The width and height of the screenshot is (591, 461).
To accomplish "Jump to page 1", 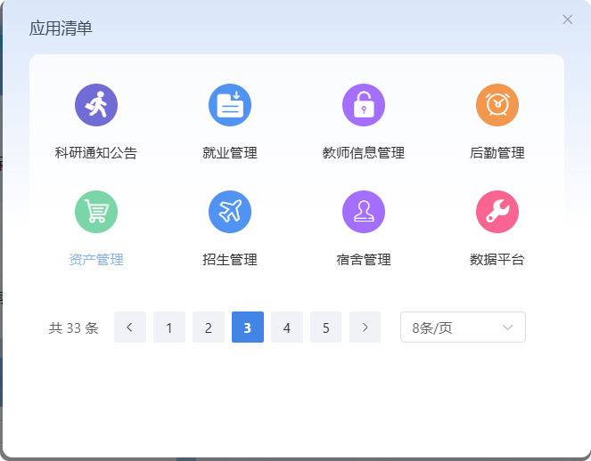I will coord(169,328).
